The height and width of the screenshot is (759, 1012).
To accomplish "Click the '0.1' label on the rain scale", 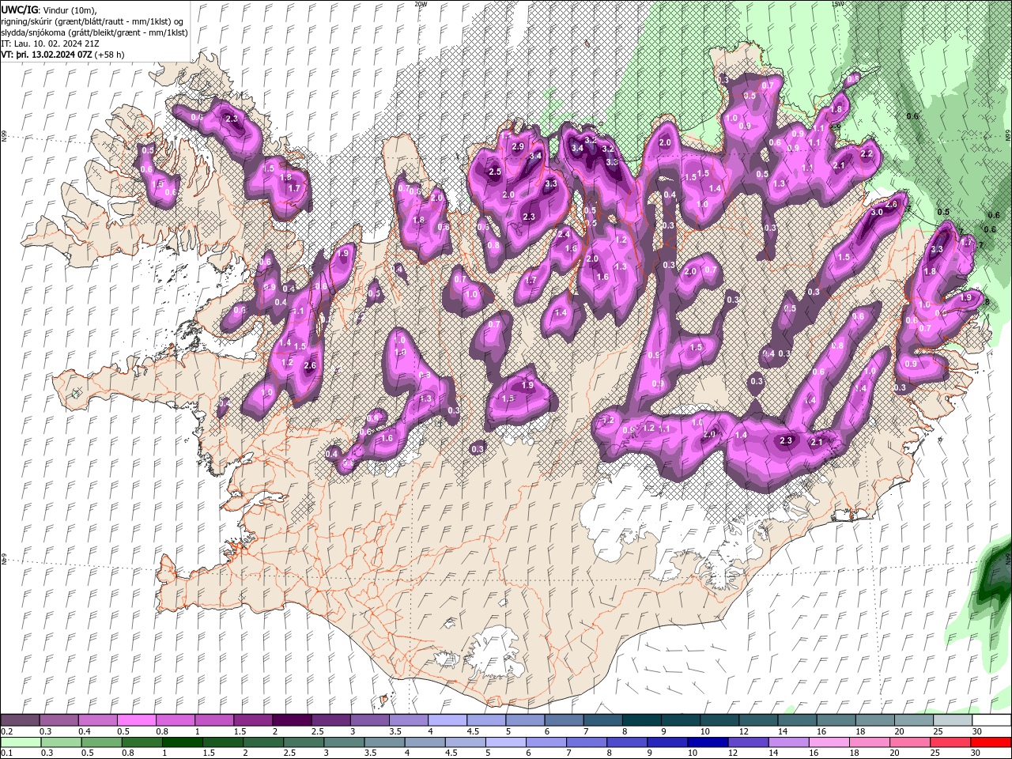I will pos(6,754).
